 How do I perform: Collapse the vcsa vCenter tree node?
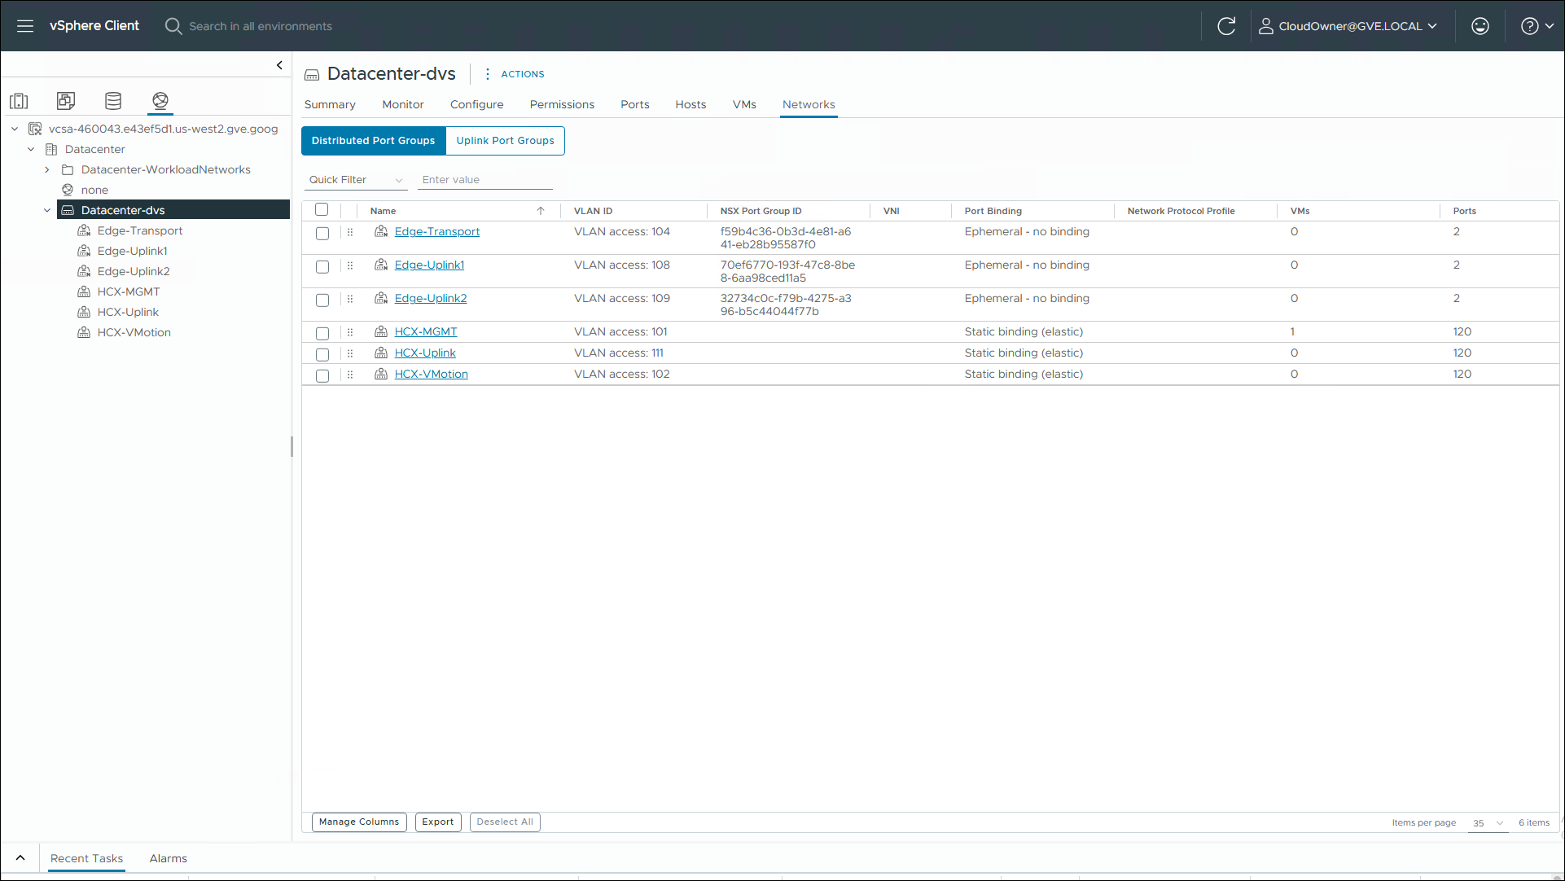[15, 129]
